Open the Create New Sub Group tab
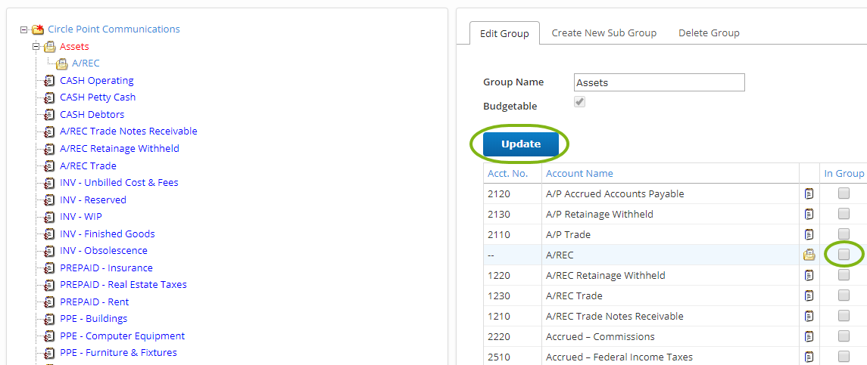This screenshot has width=867, height=365. tap(603, 33)
